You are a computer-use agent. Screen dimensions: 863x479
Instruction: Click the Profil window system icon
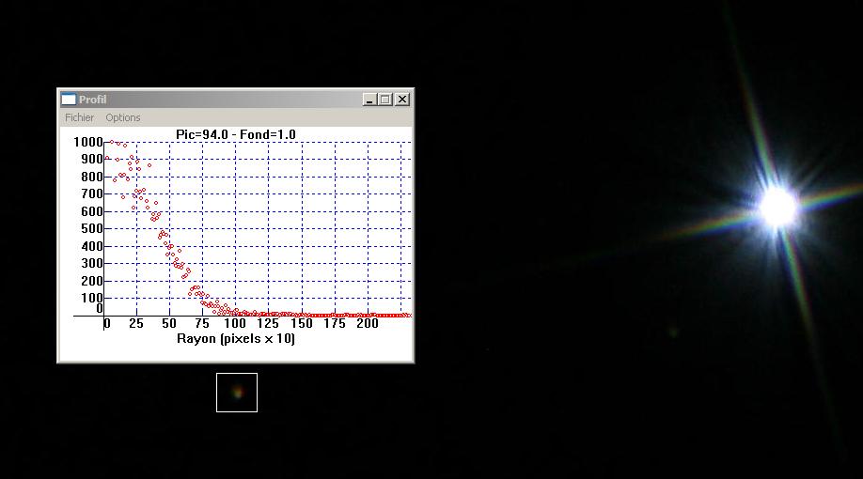tap(69, 100)
